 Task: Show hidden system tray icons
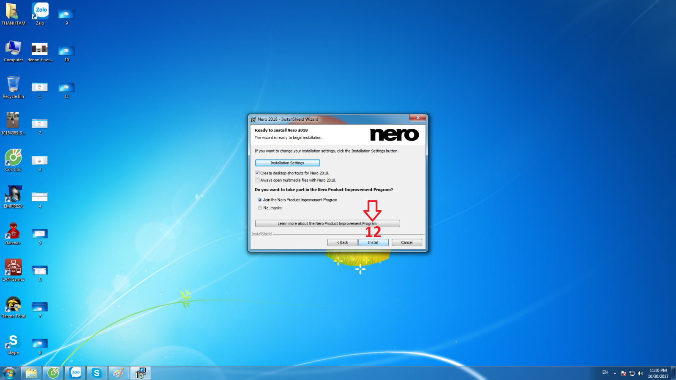click(615, 373)
